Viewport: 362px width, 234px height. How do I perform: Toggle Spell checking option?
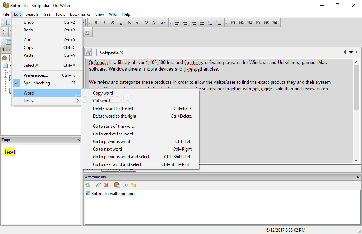click(x=47, y=83)
